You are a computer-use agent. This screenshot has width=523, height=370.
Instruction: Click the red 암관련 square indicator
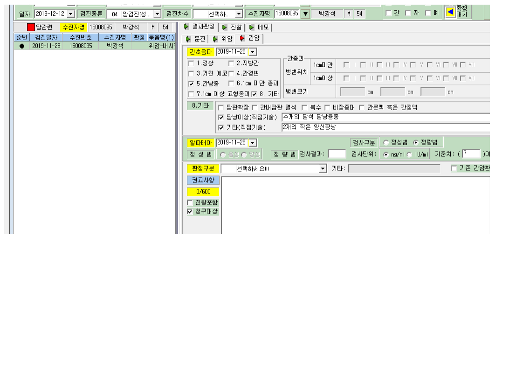[31, 27]
